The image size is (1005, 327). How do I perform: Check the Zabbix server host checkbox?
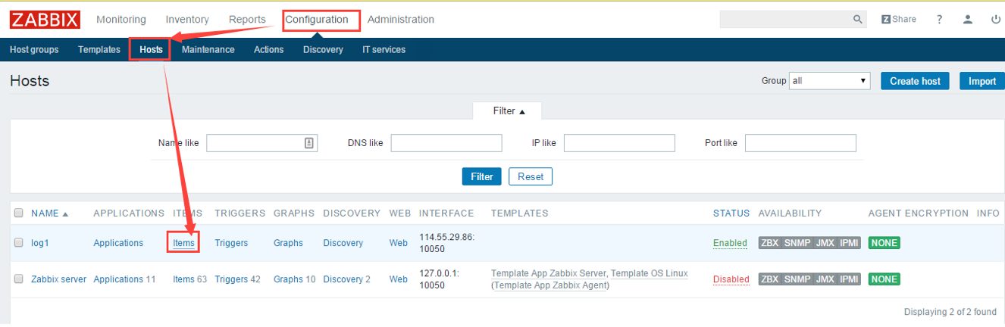click(x=19, y=279)
